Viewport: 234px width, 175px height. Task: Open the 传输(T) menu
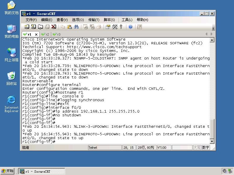coord(94,20)
